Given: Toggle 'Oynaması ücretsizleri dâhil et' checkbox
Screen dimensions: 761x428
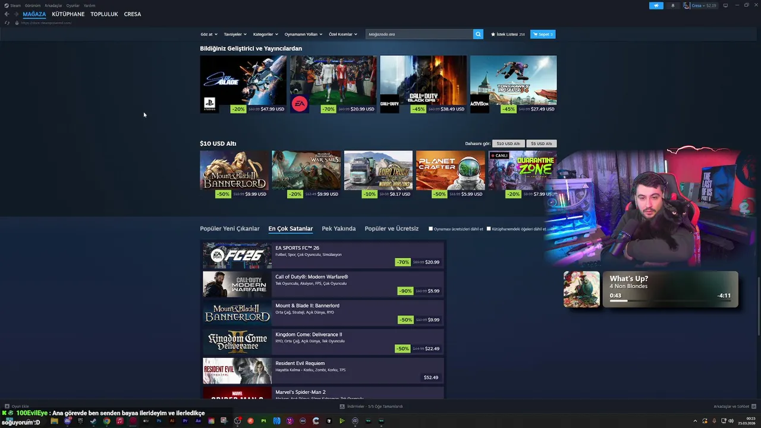Looking at the screenshot, I should 430,228.
